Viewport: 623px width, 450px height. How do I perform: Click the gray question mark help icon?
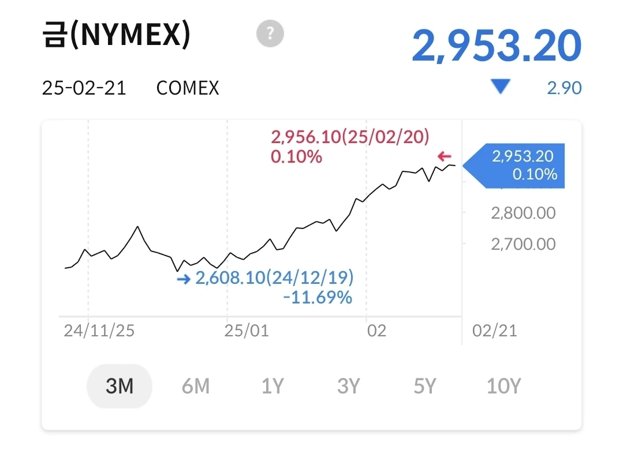pos(270,35)
